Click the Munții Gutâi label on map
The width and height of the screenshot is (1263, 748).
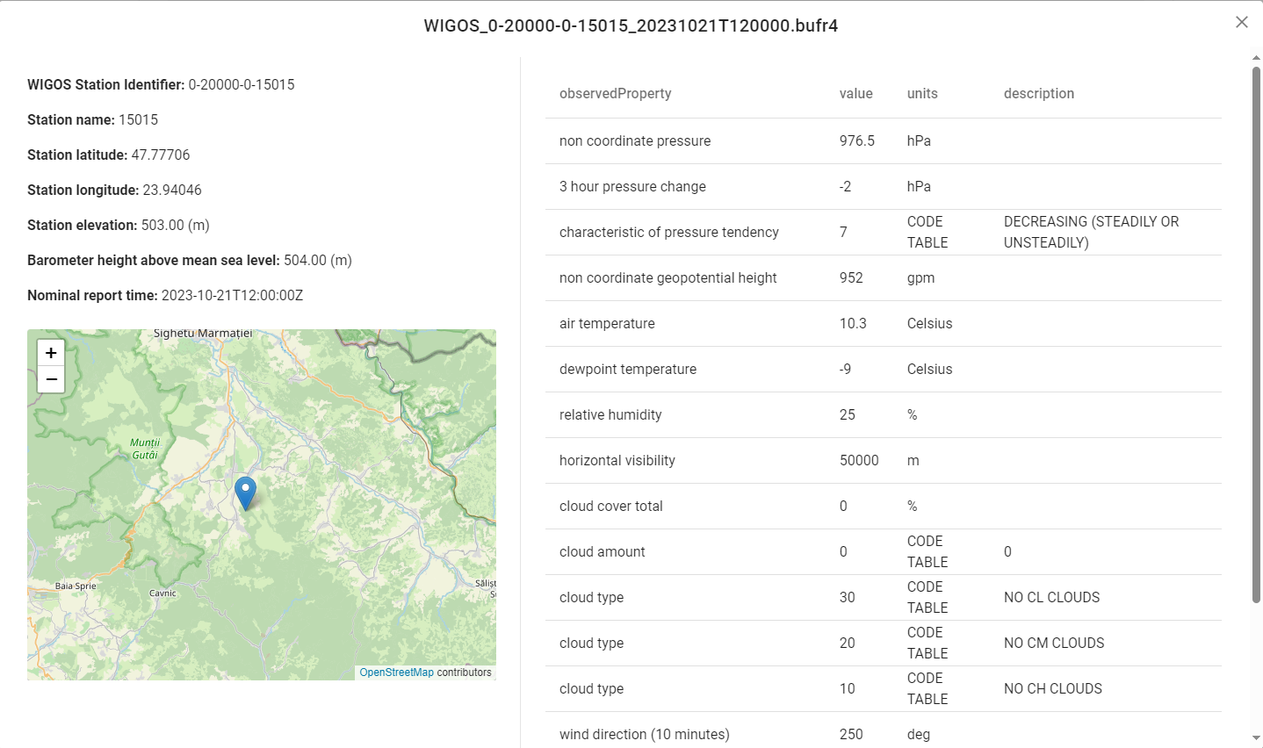pos(145,449)
